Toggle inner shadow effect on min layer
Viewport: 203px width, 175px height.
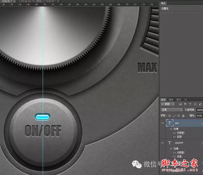pos(174,133)
